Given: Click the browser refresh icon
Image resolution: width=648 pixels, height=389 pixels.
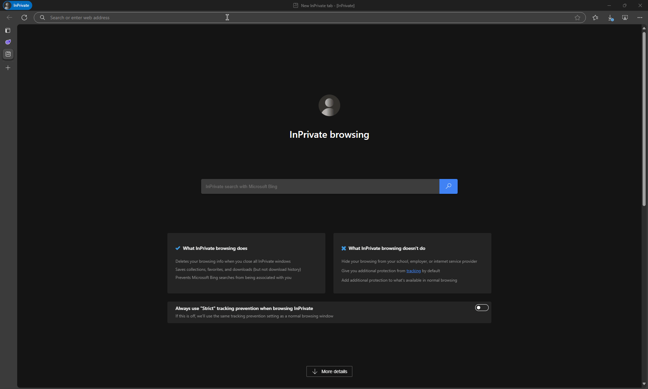Looking at the screenshot, I should pyautogui.click(x=24, y=18).
